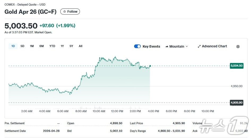
Task: Click the chart area near 10:00 AM peak
Action: (x=101, y=58)
